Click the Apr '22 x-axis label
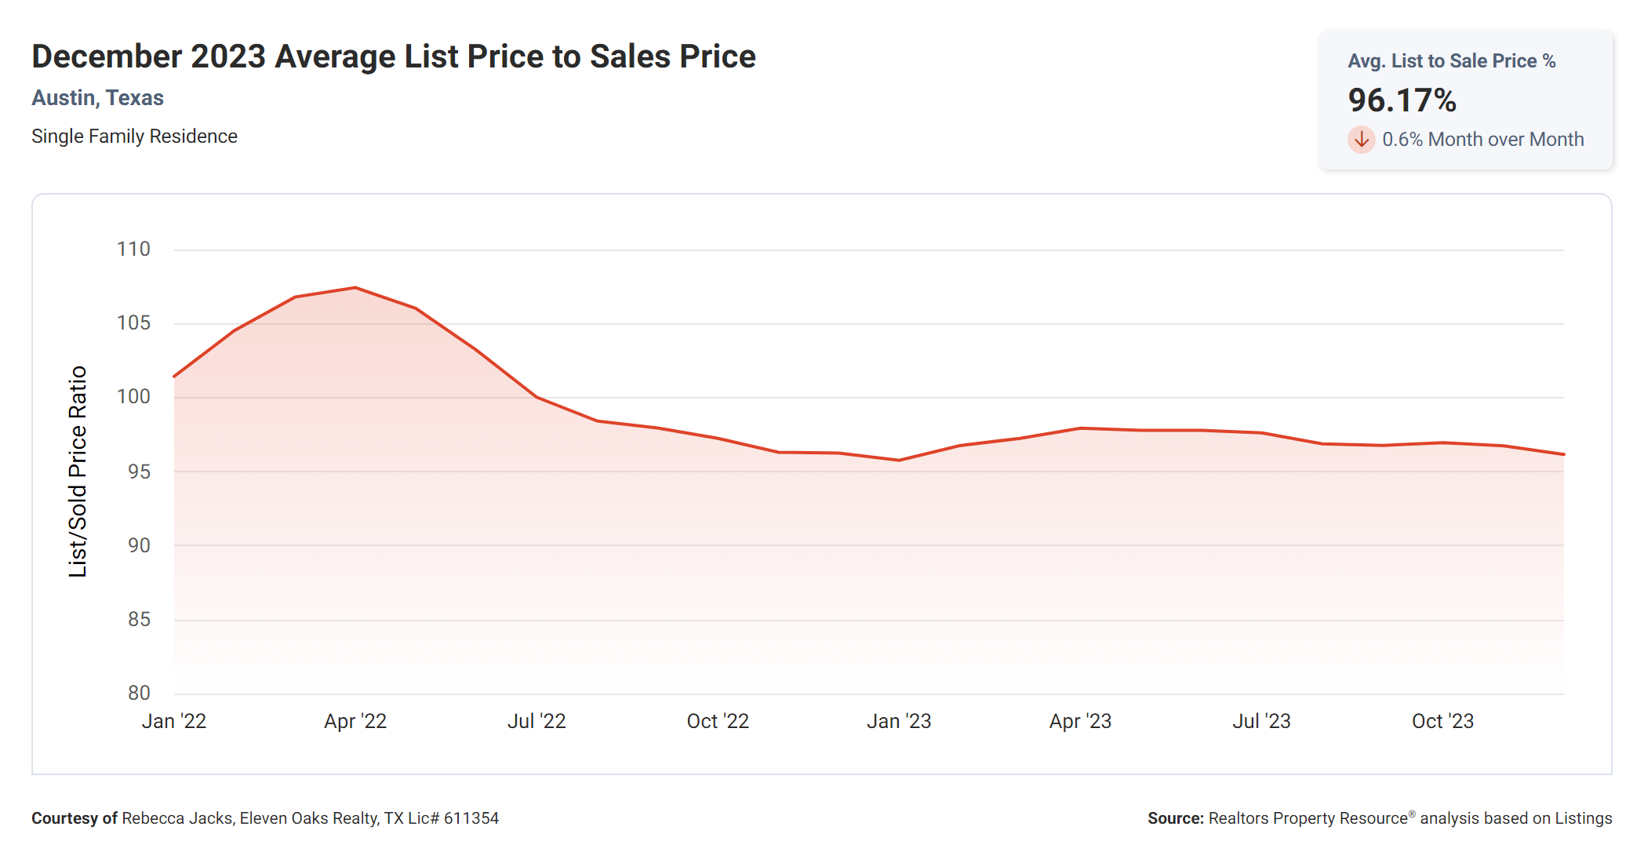The height and width of the screenshot is (863, 1644). click(x=355, y=721)
